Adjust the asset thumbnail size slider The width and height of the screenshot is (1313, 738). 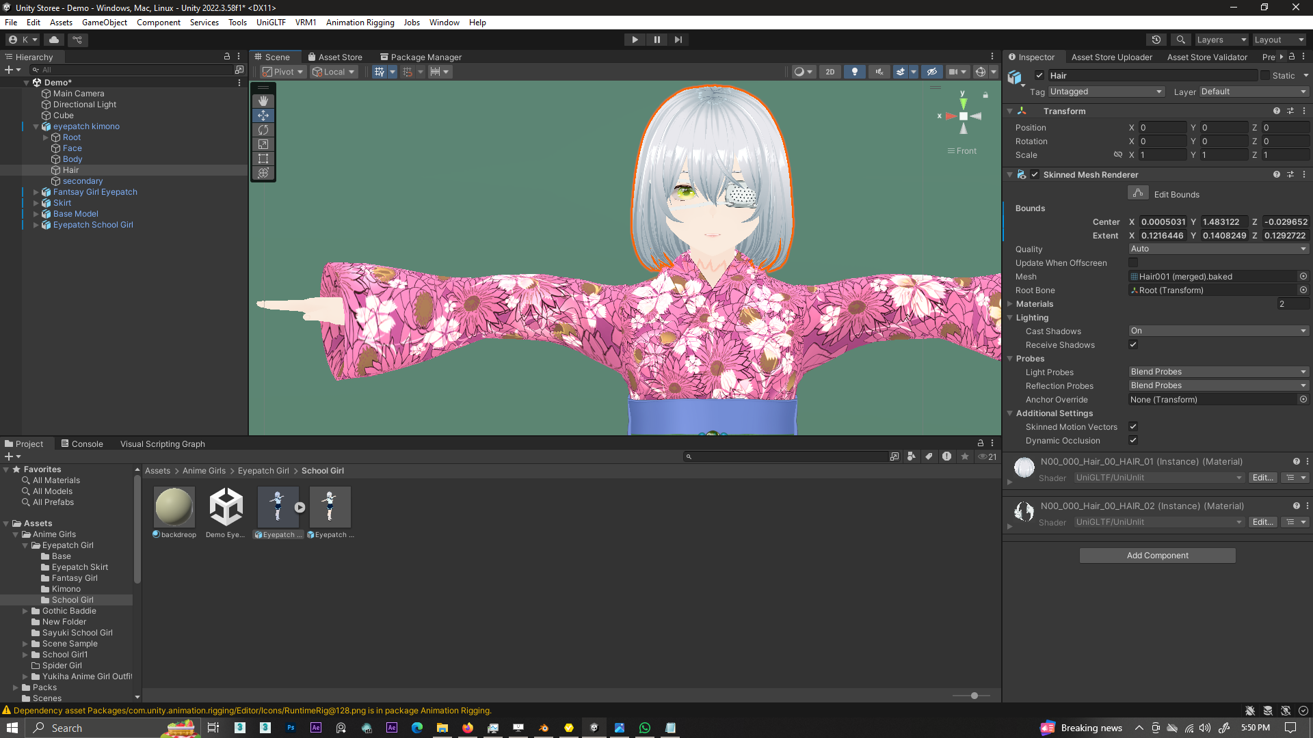(974, 696)
